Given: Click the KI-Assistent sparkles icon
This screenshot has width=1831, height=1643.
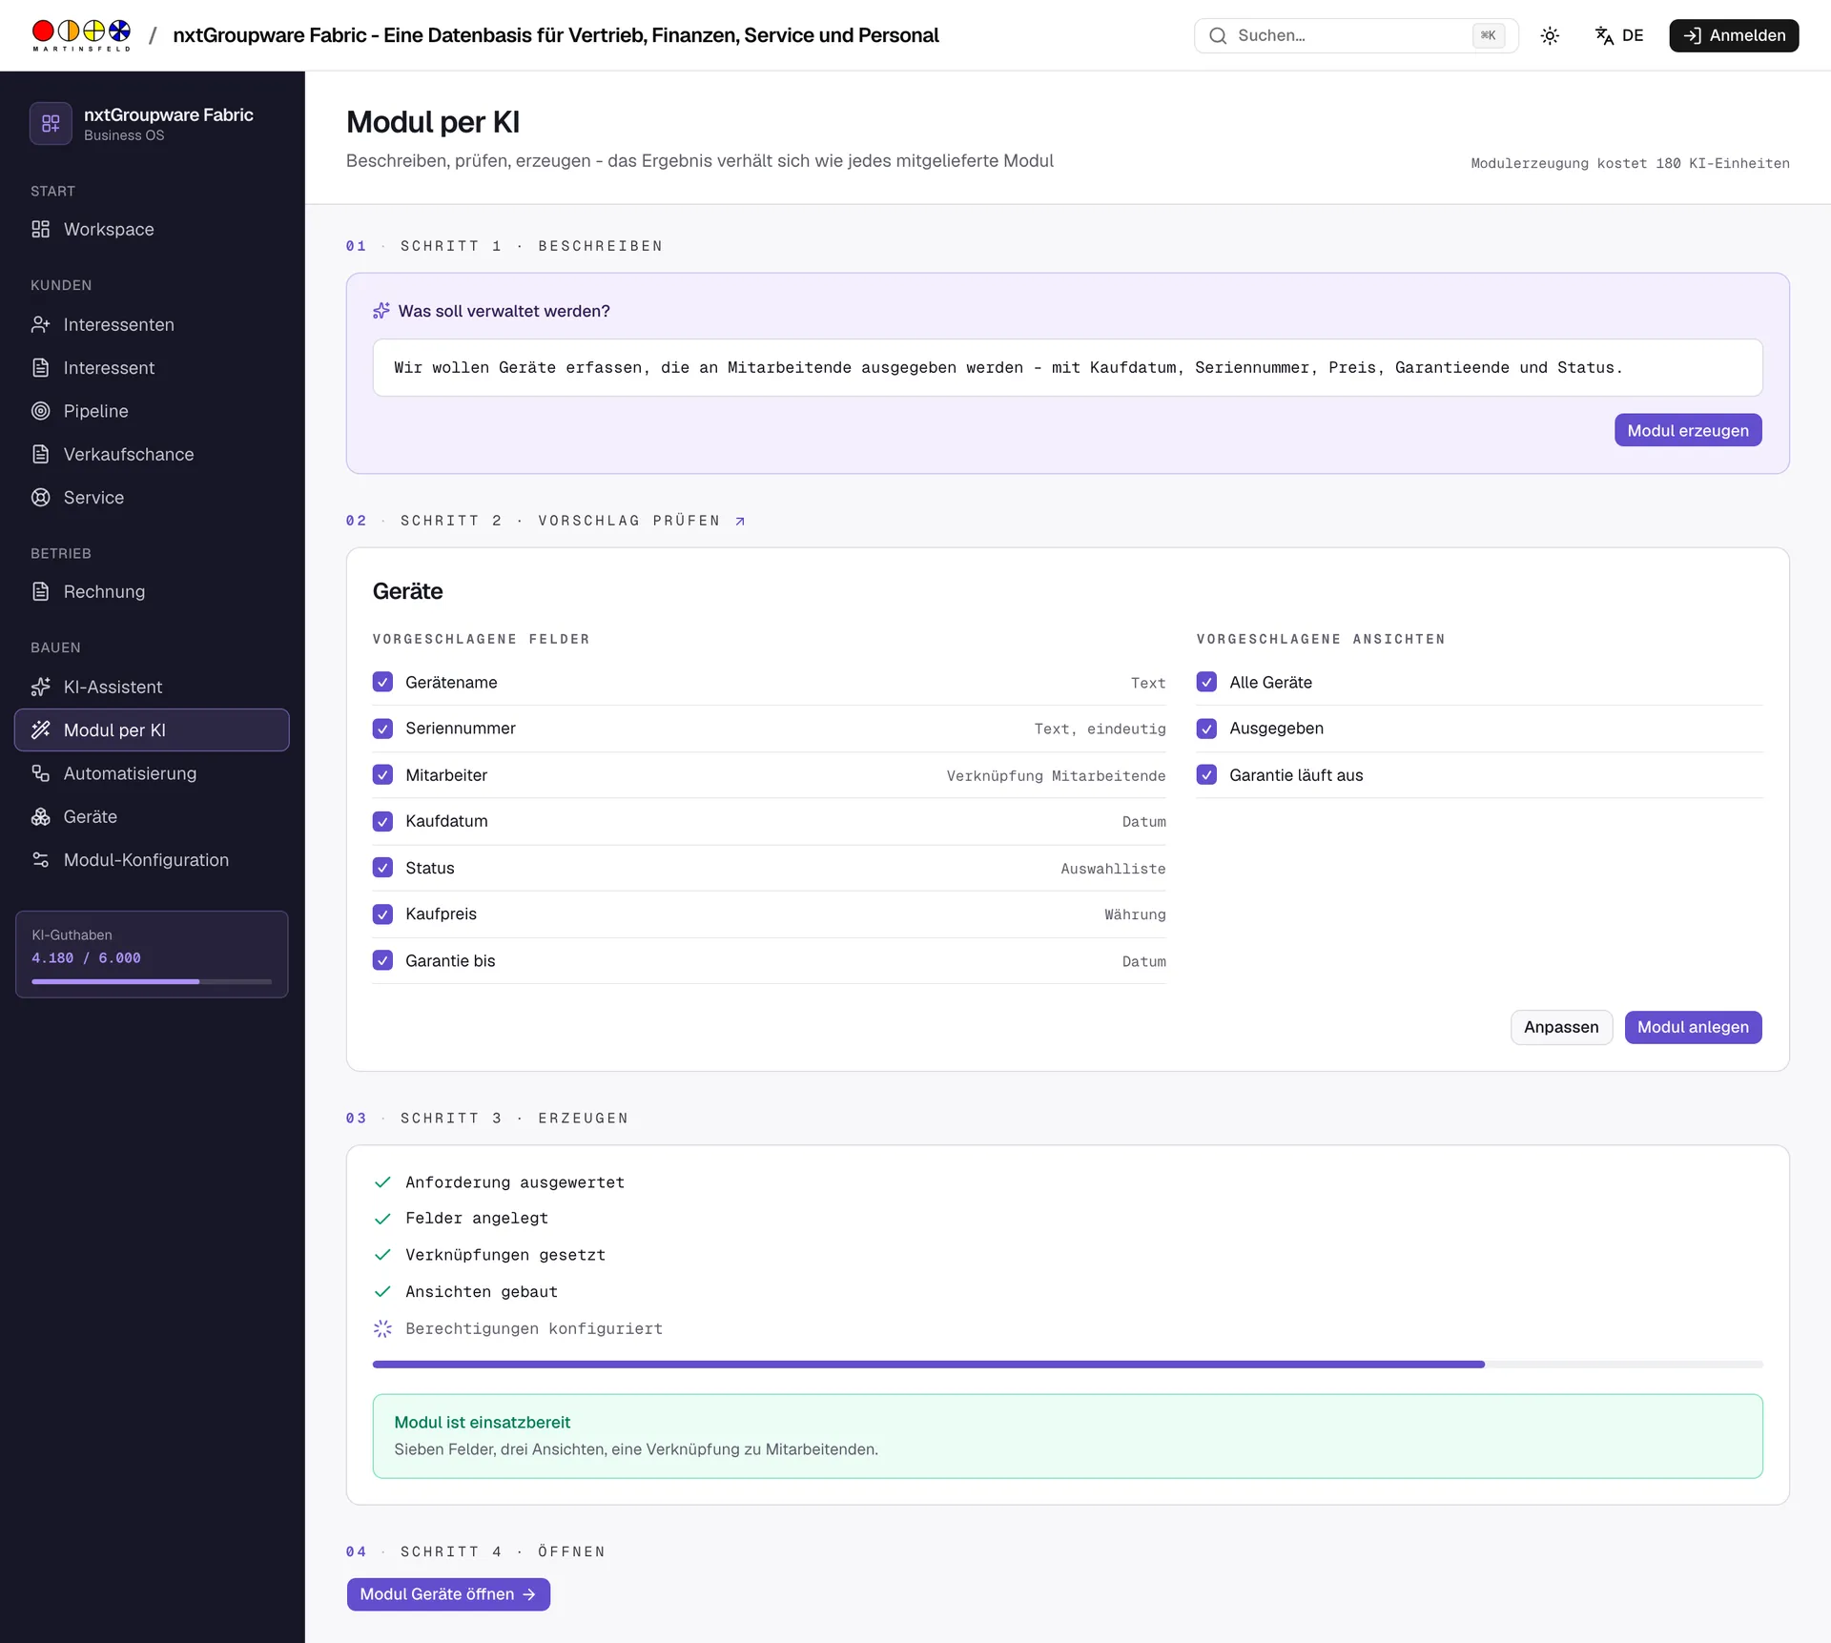Looking at the screenshot, I should (x=40, y=687).
